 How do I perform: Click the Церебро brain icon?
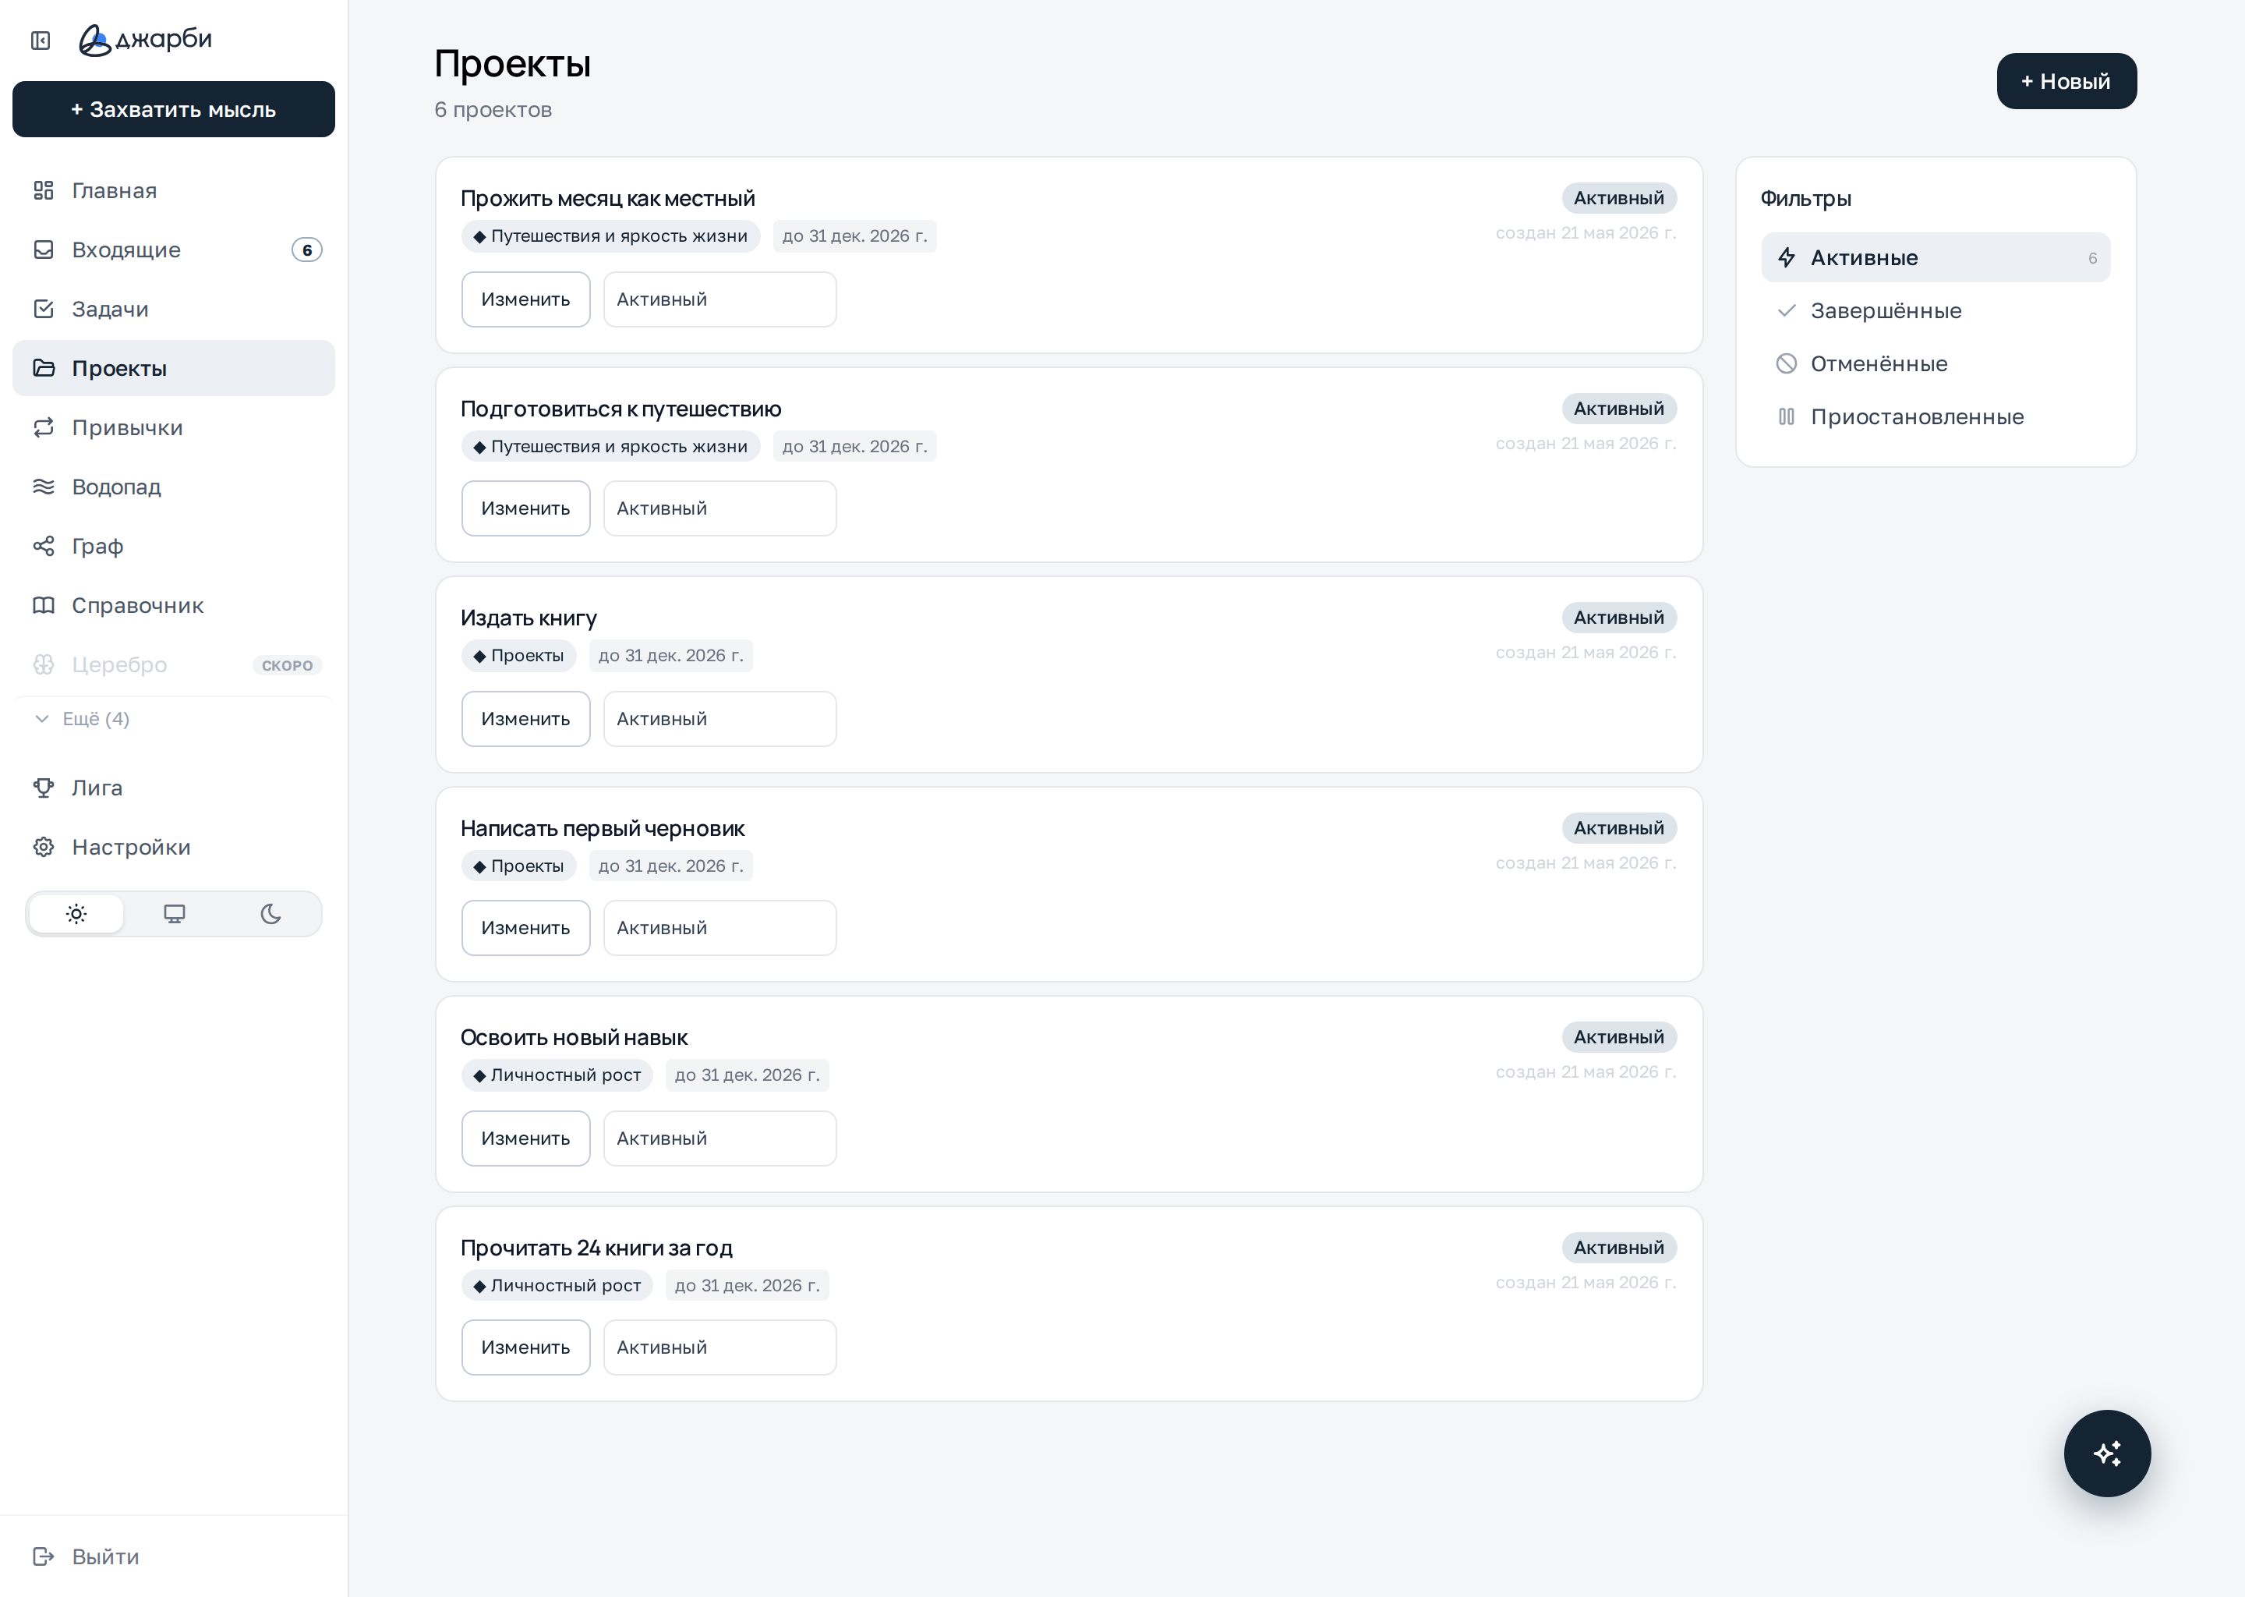click(x=43, y=664)
